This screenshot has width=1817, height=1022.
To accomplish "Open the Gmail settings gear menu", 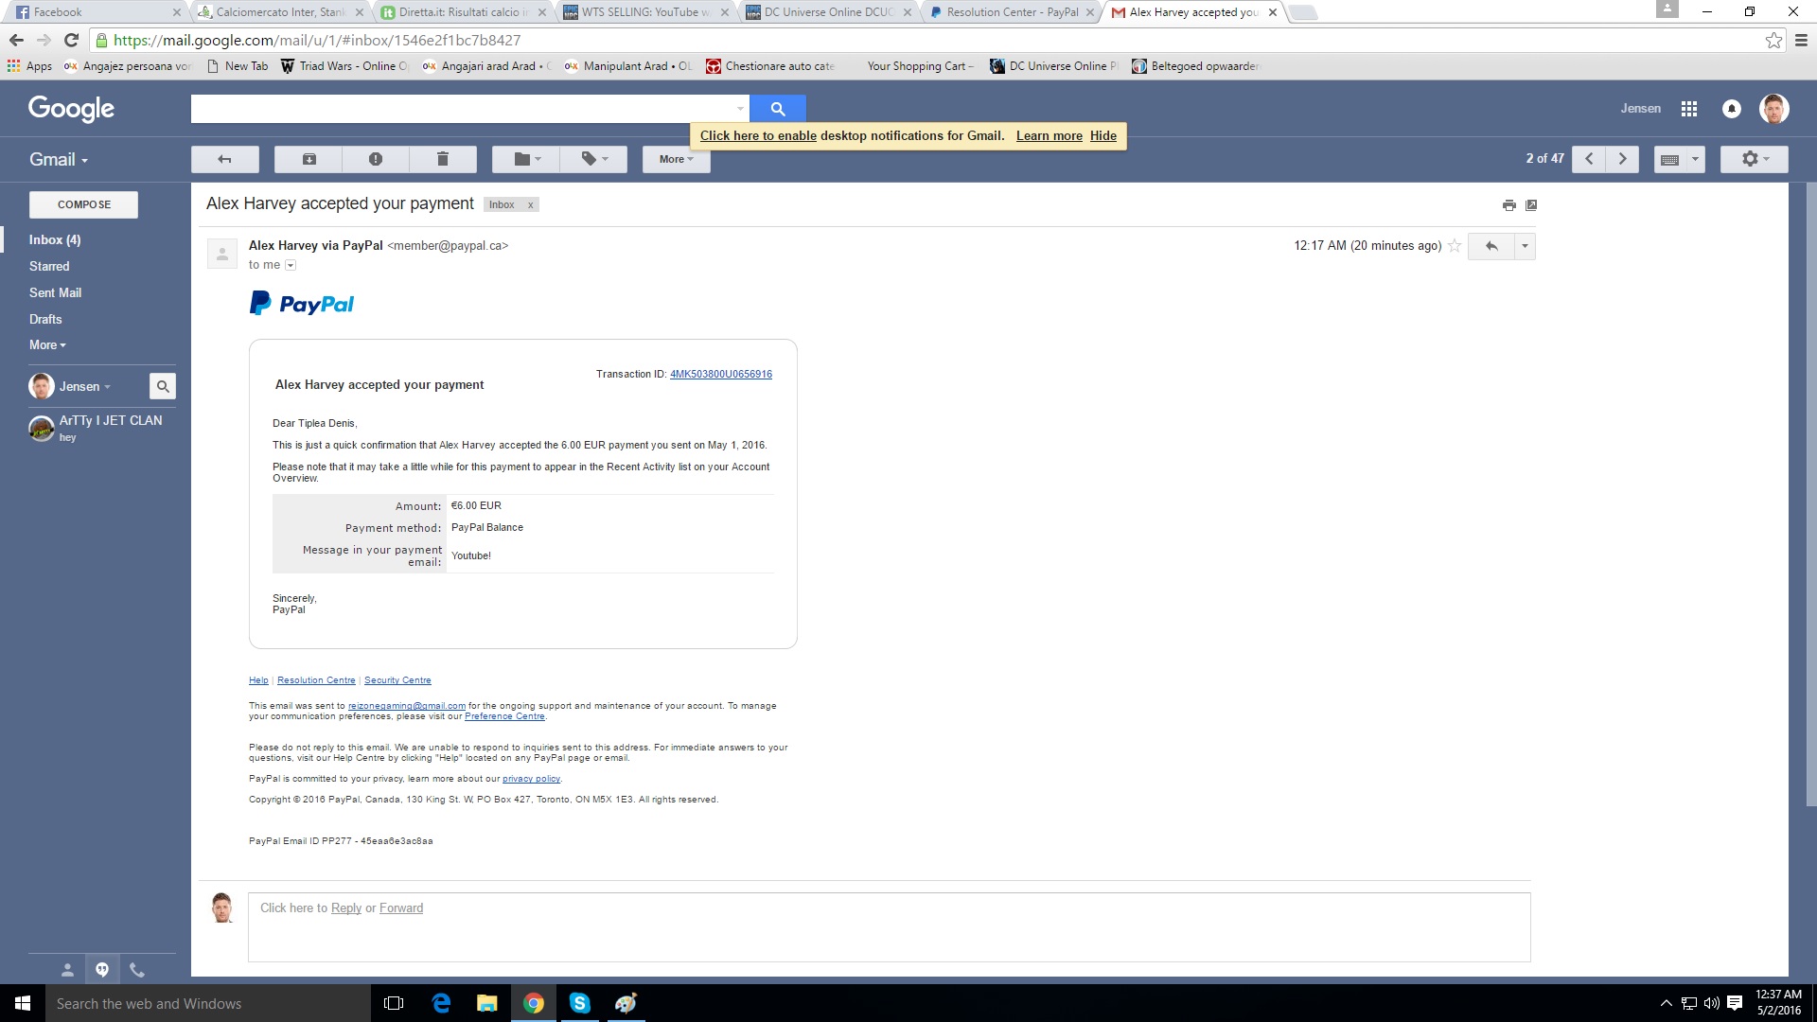I will (x=1755, y=159).
